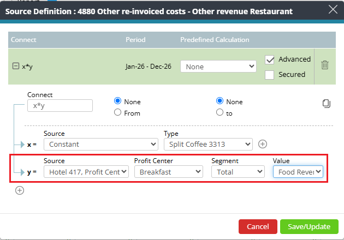Screen dimensions: 344x240
Task: Click the Period column header
Action: point(135,40)
